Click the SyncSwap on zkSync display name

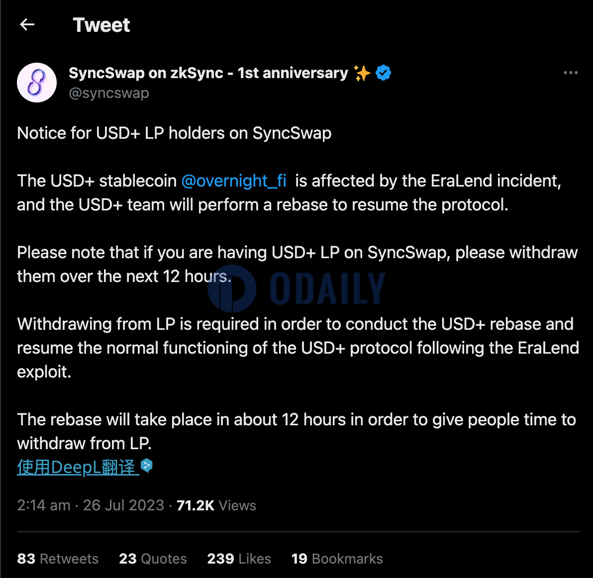[208, 73]
